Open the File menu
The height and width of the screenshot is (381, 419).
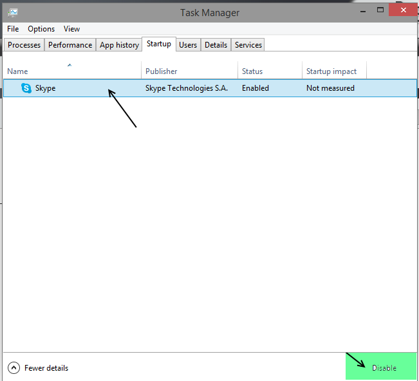pos(13,29)
